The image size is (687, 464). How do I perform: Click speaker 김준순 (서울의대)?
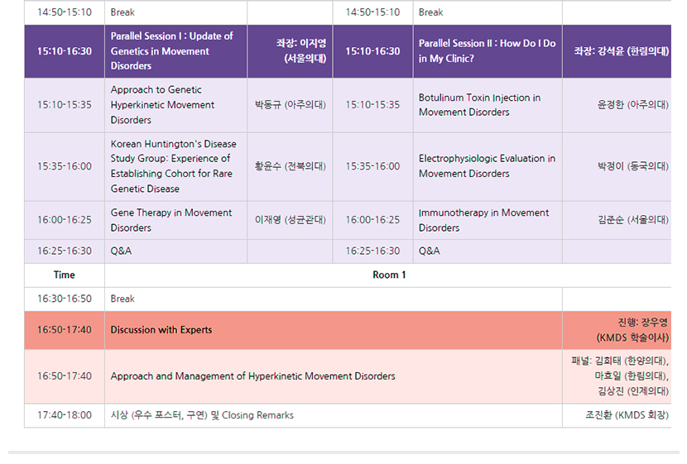coord(632,220)
